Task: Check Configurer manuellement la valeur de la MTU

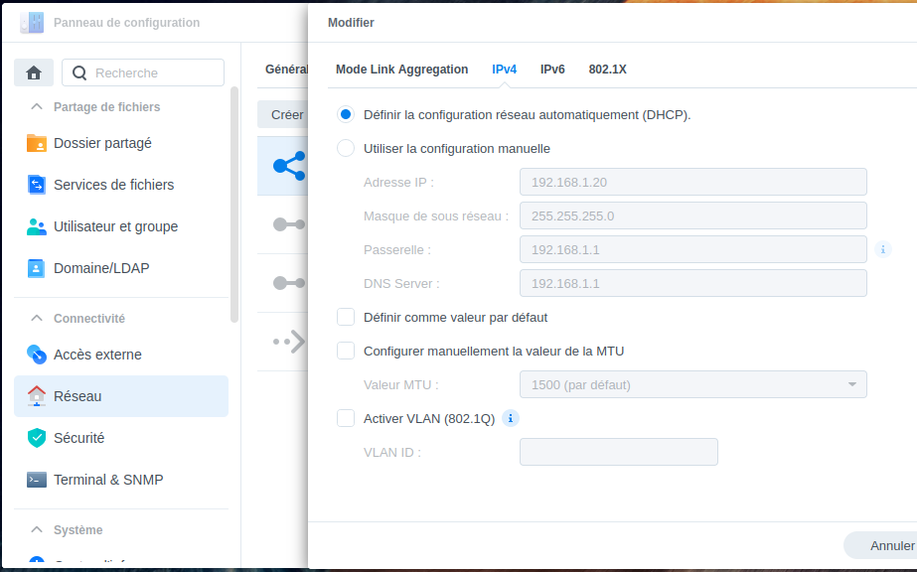Action: (346, 352)
